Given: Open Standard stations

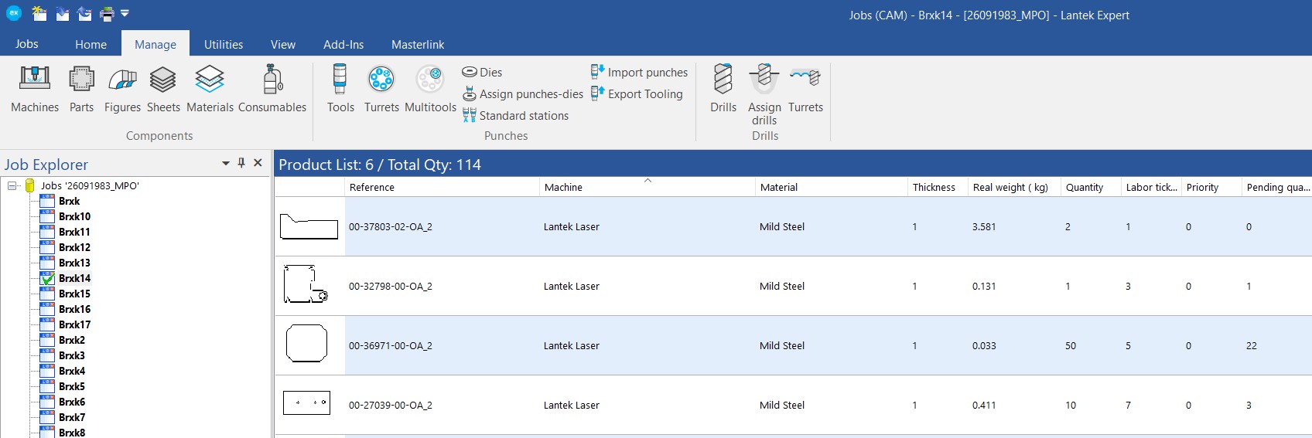Looking at the screenshot, I should (x=515, y=115).
